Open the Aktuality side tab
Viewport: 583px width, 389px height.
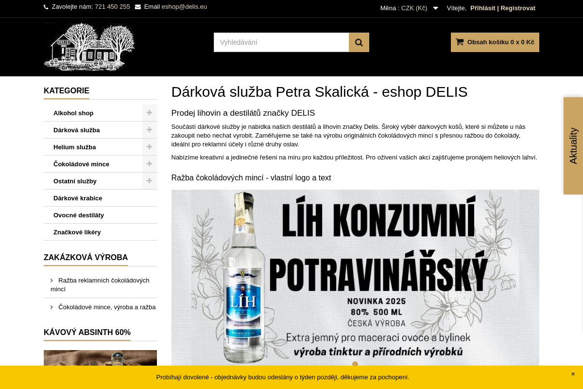click(573, 146)
